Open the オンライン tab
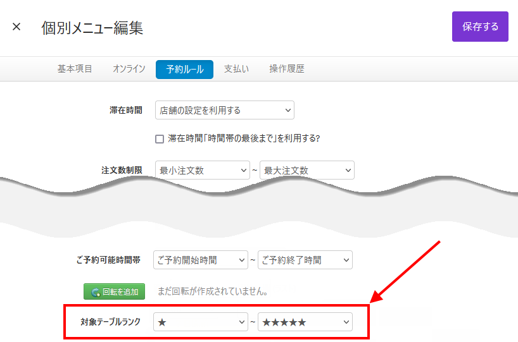The height and width of the screenshot is (342, 518). coord(129,69)
